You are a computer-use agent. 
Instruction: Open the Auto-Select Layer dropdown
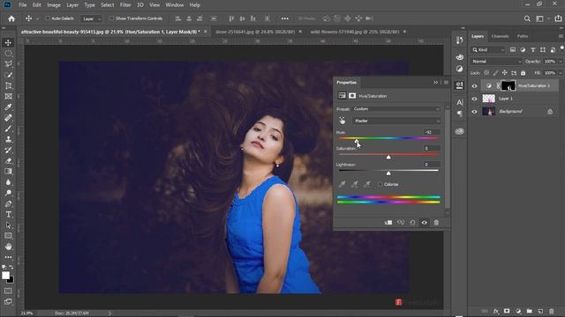[x=92, y=18]
